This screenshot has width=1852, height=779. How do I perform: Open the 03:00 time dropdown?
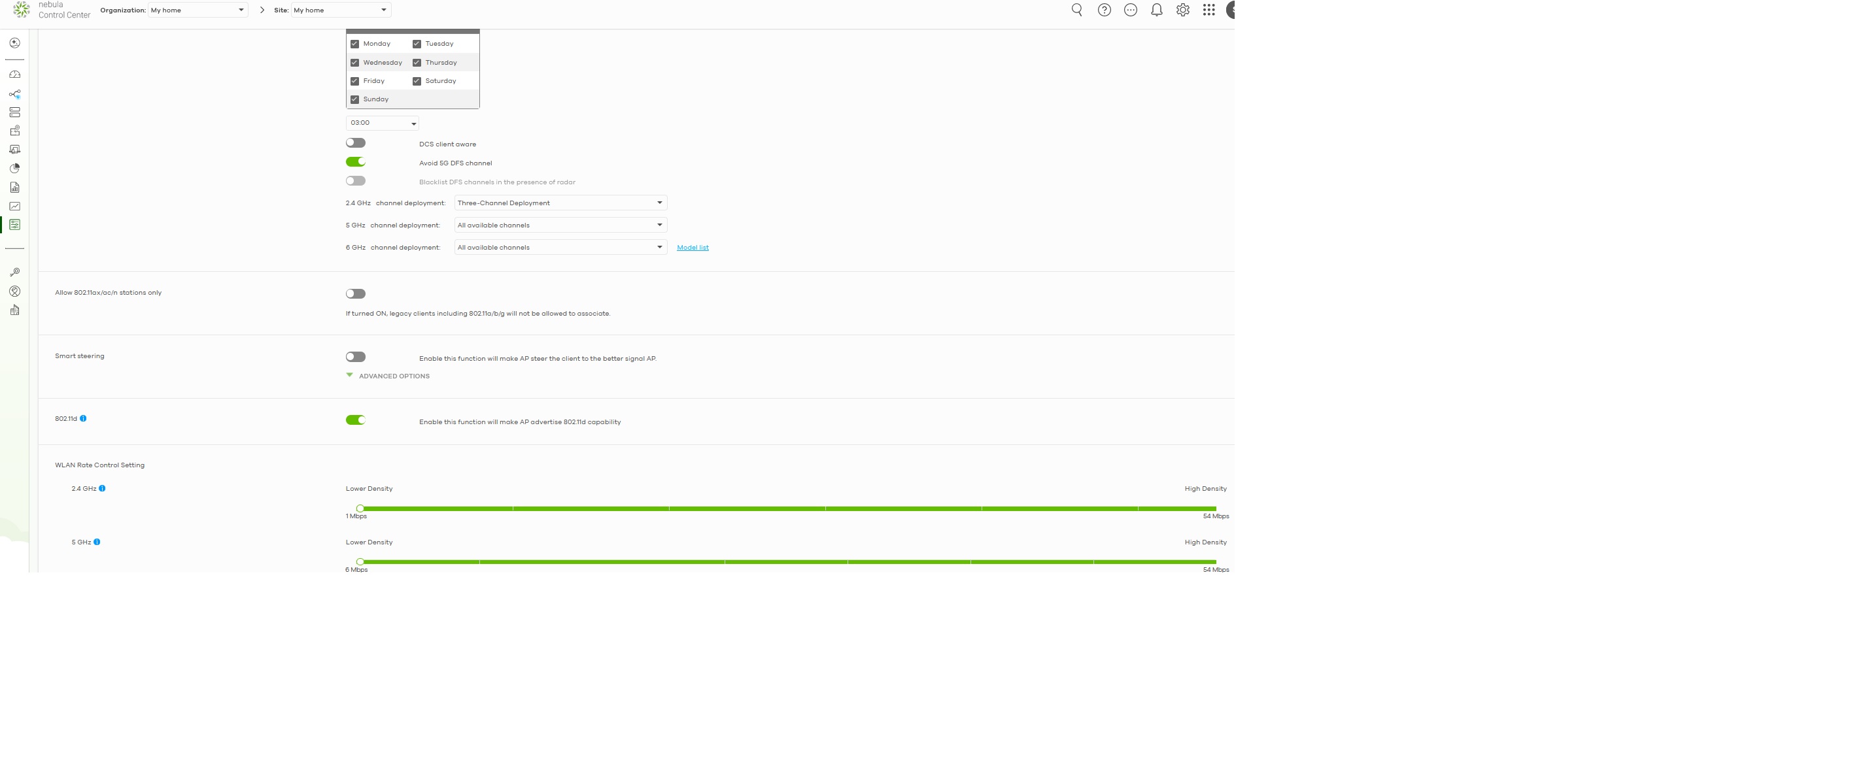[382, 124]
